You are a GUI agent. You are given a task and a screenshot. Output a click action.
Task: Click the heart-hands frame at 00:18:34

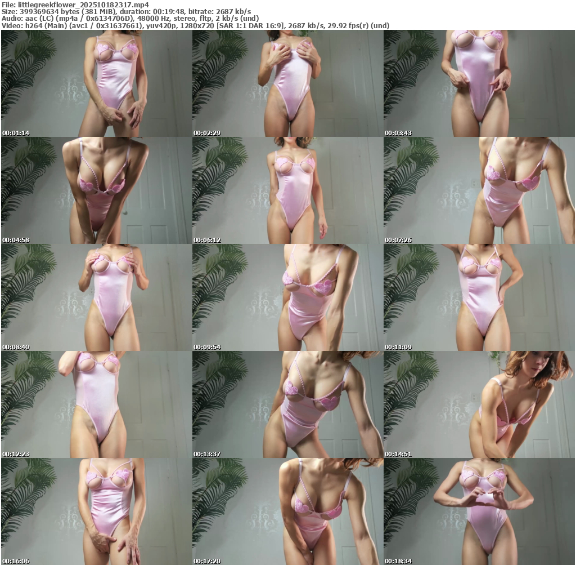click(x=479, y=511)
